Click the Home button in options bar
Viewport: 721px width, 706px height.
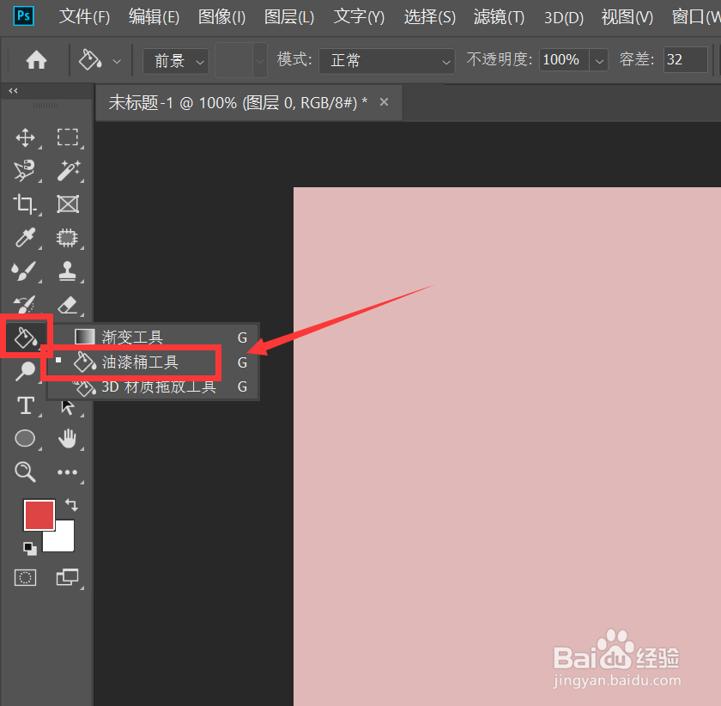tap(36, 60)
